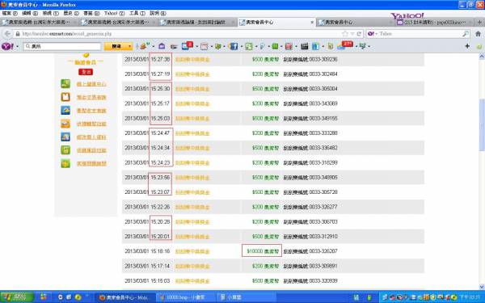Open the prize link in the 15:15:03 row

tap(192, 281)
